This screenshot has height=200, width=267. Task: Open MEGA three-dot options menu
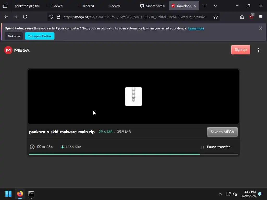pos(258,50)
